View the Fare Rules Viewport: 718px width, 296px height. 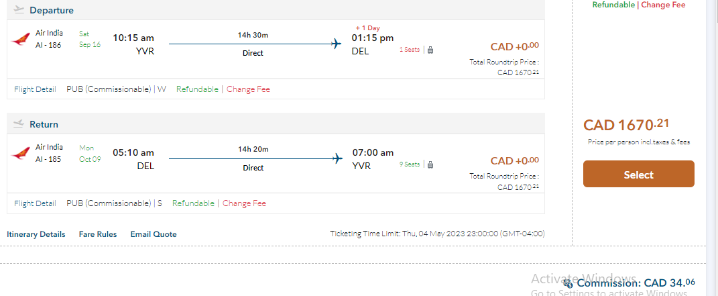tap(98, 234)
